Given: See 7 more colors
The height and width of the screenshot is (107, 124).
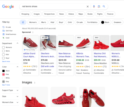Looking at the screenshot, I should 6,85.
